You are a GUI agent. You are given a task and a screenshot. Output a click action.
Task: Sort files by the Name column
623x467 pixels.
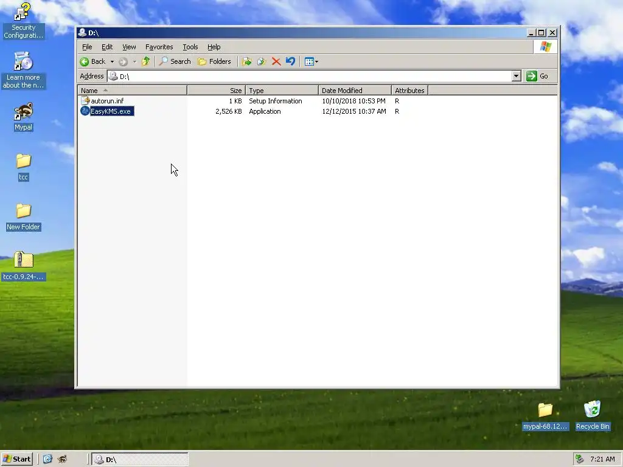pyautogui.click(x=132, y=91)
